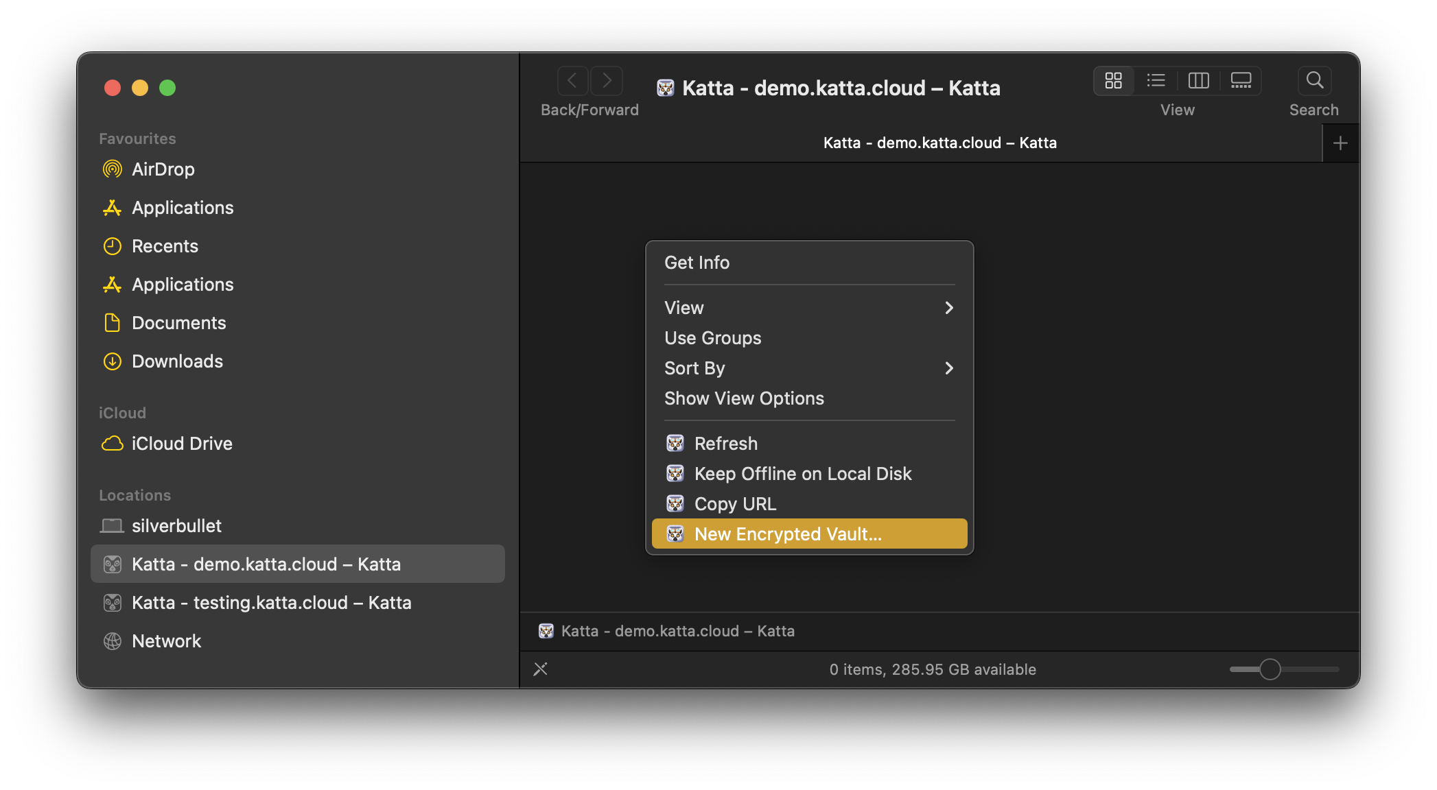This screenshot has width=1437, height=790.
Task: Close the window with the red button
Action: click(113, 88)
